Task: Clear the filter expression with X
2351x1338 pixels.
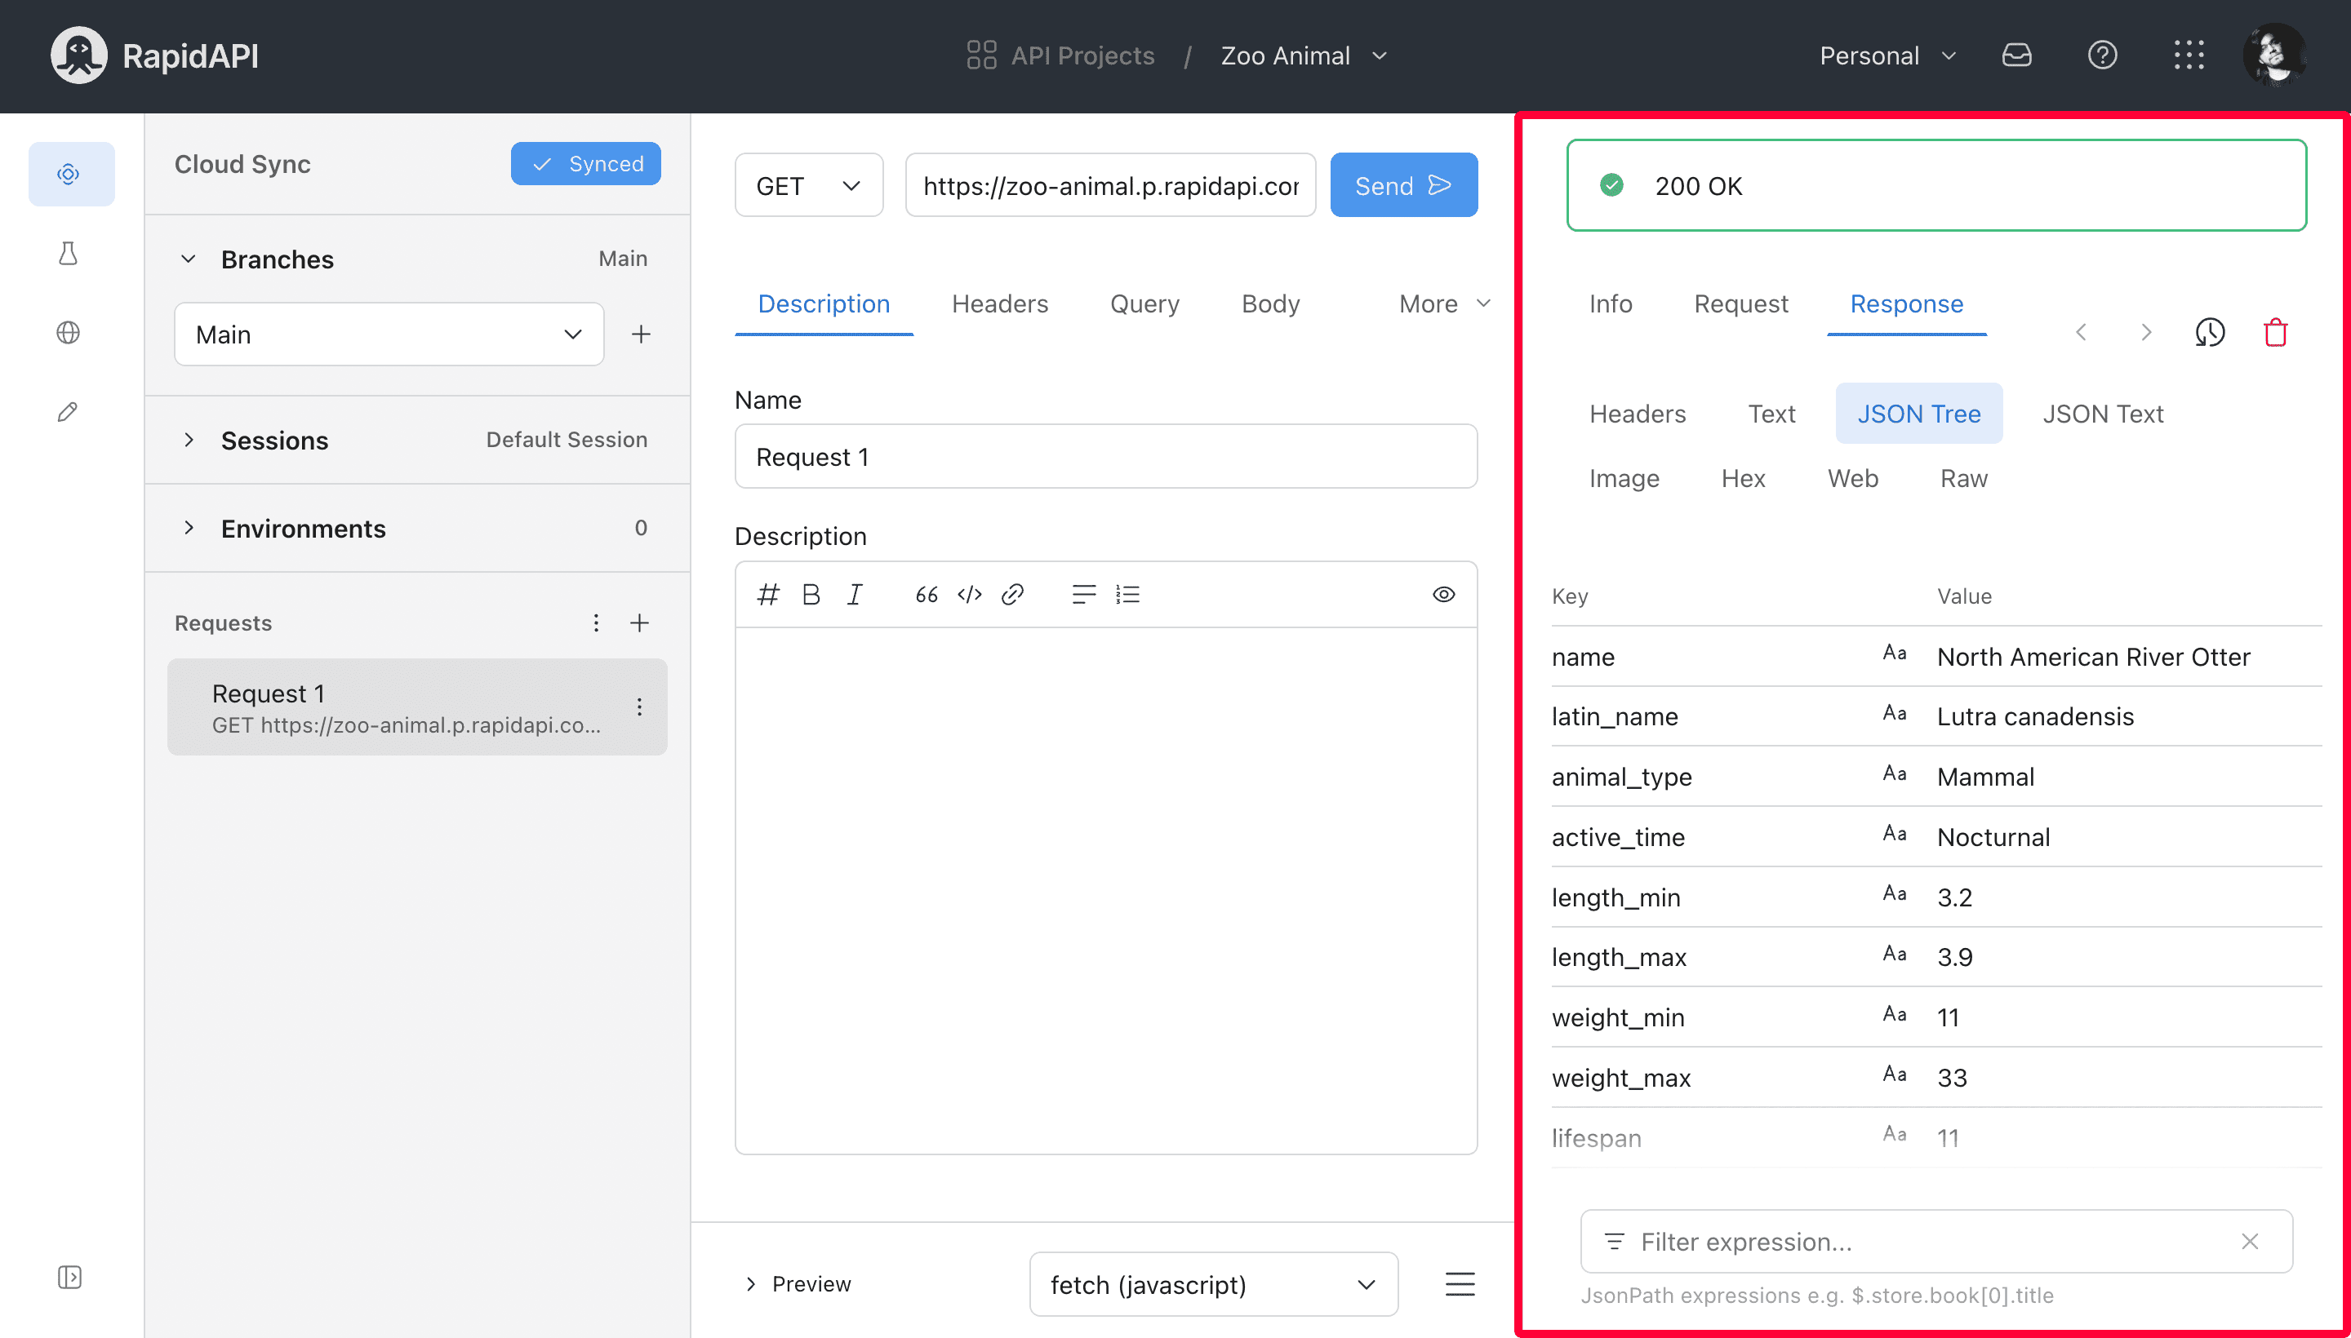Action: [x=2250, y=1242]
